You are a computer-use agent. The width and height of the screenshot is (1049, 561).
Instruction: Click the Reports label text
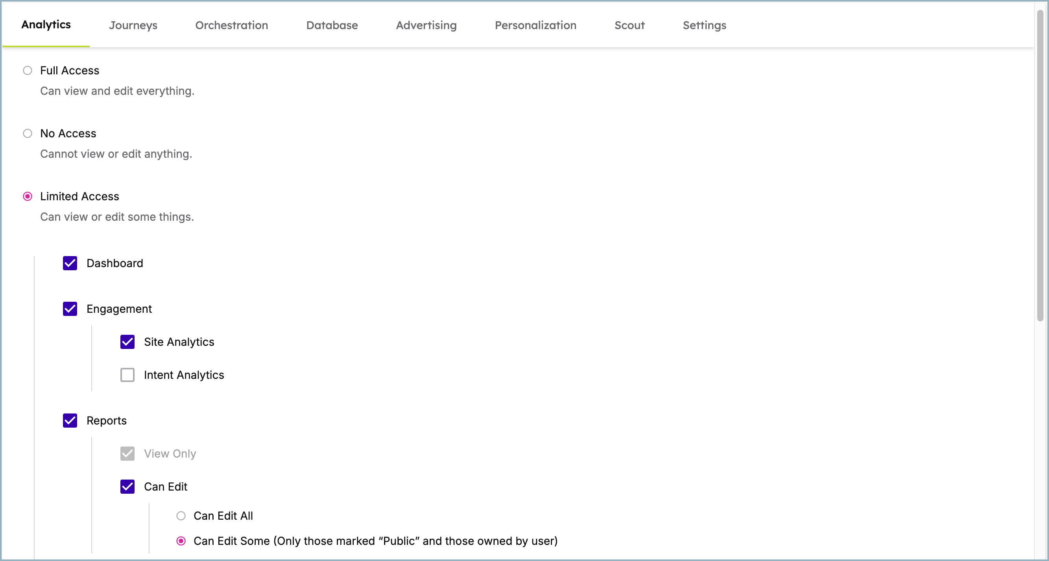coord(106,421)
